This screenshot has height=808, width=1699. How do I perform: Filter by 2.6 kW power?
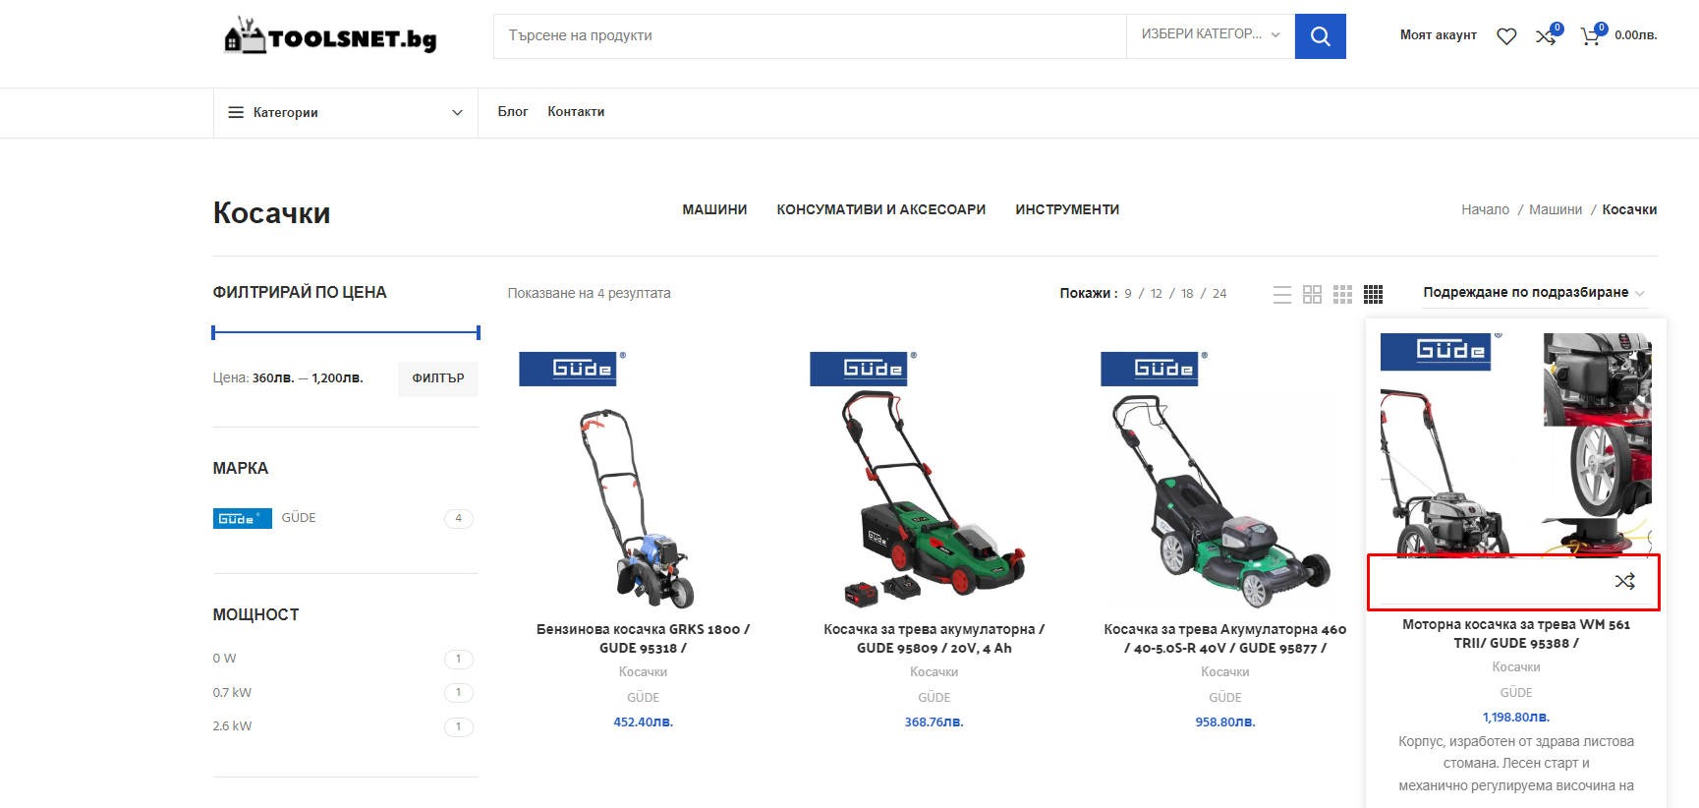[x=232, y=726]
